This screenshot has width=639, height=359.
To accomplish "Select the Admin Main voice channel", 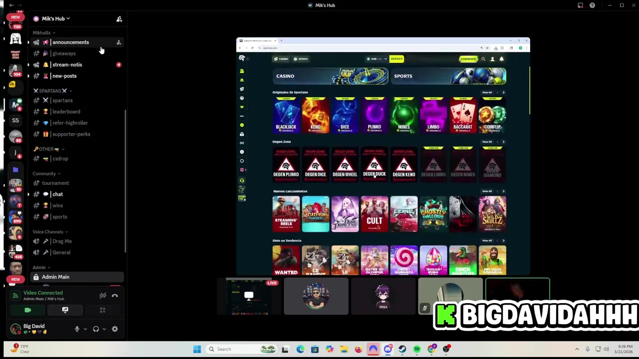I will pyautogui.click(x=77, y=277).
